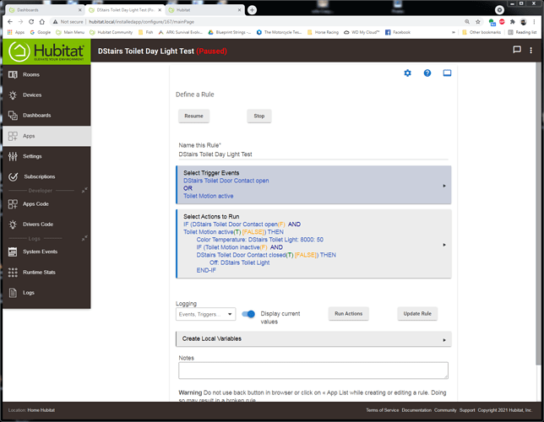Screen dimensions: 544x422
Task: Open the Rooms sidebar item
Action: point(46,74)
